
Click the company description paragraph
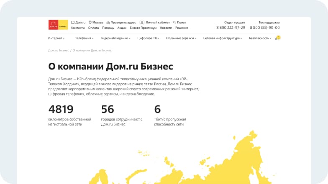click(x=123, y=87)
